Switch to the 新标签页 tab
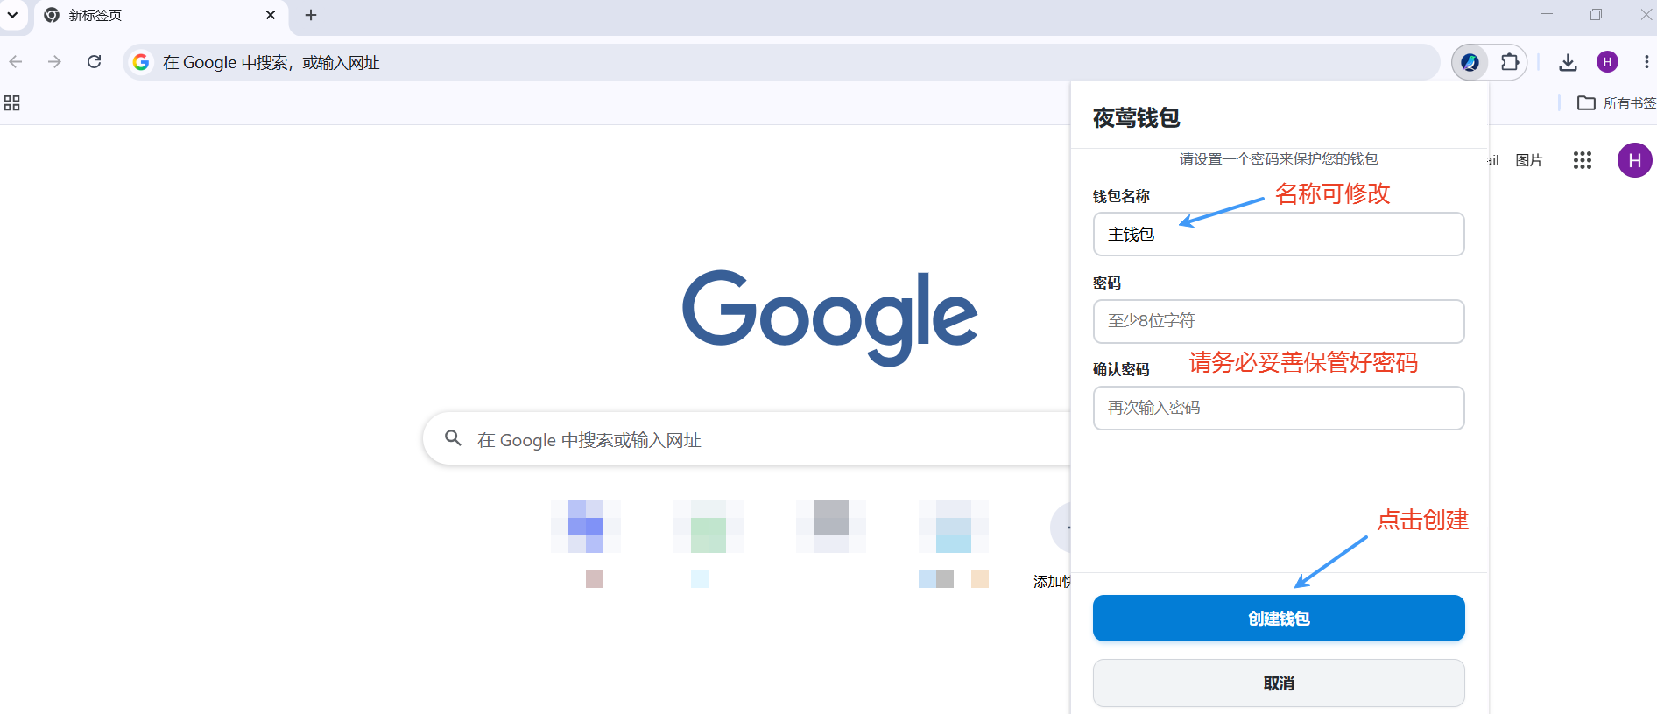 [149, 16]
